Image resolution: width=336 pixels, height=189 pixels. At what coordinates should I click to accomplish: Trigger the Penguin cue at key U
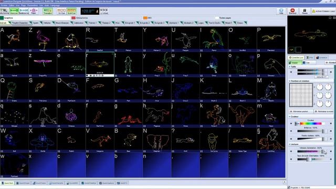(185, 39)
